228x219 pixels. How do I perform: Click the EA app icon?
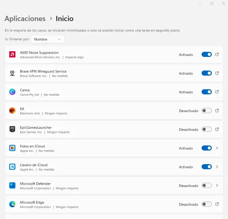pos(12,111)
